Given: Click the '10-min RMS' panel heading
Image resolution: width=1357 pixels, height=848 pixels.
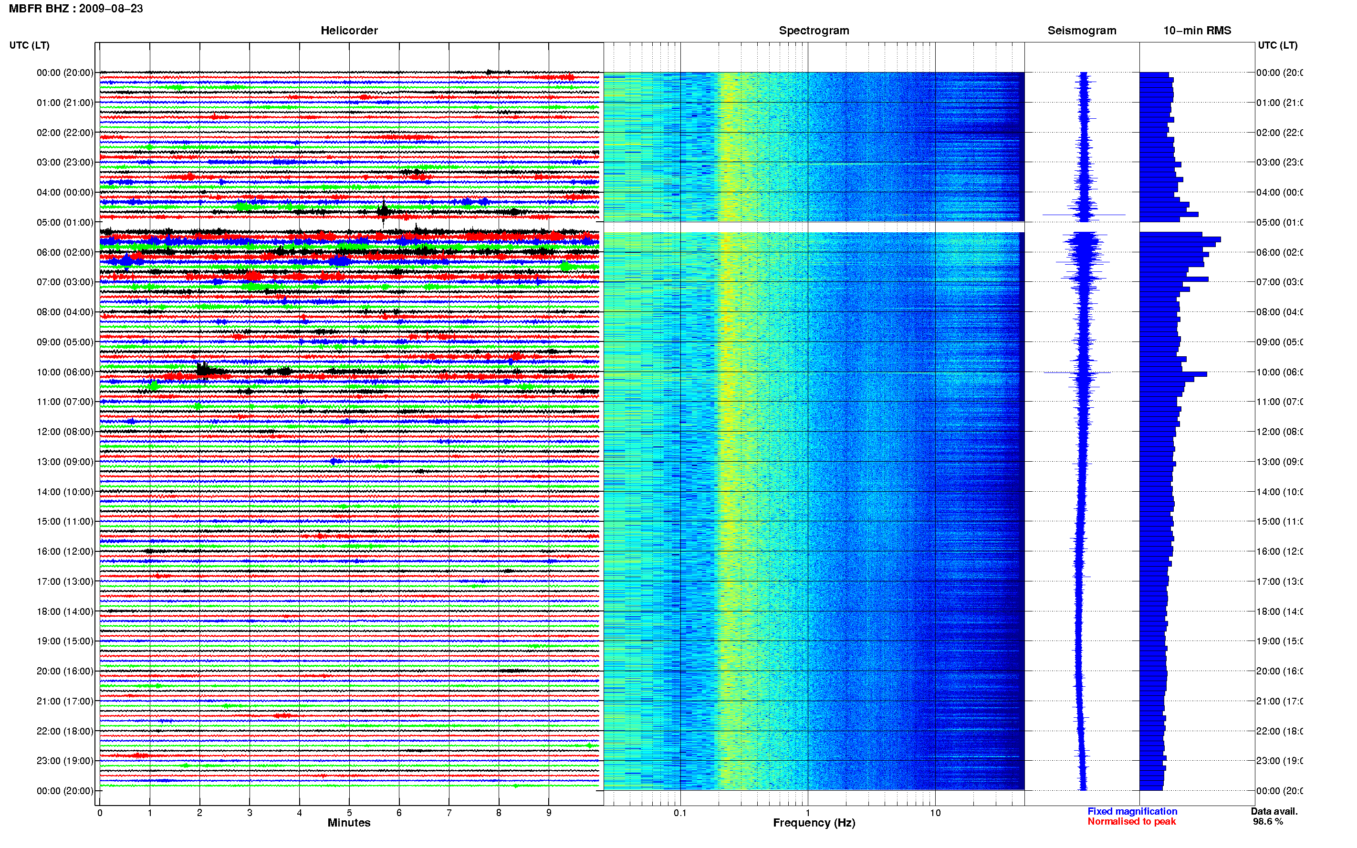Looking at the screenshot, I should (1197, 31).
